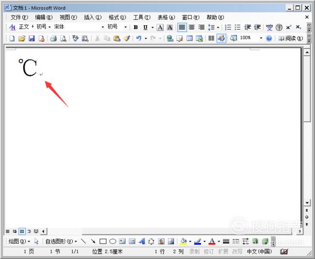Open the Columns layout icon
The width and height of the screenshot is (315, 259).
(211, 38)
